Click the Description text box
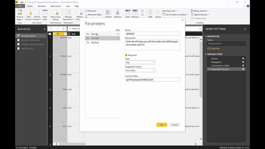This screenshot has height=149, width=265. (x=152, y=45)
